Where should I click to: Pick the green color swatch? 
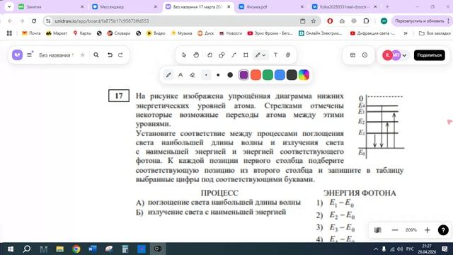pos(268,75)
